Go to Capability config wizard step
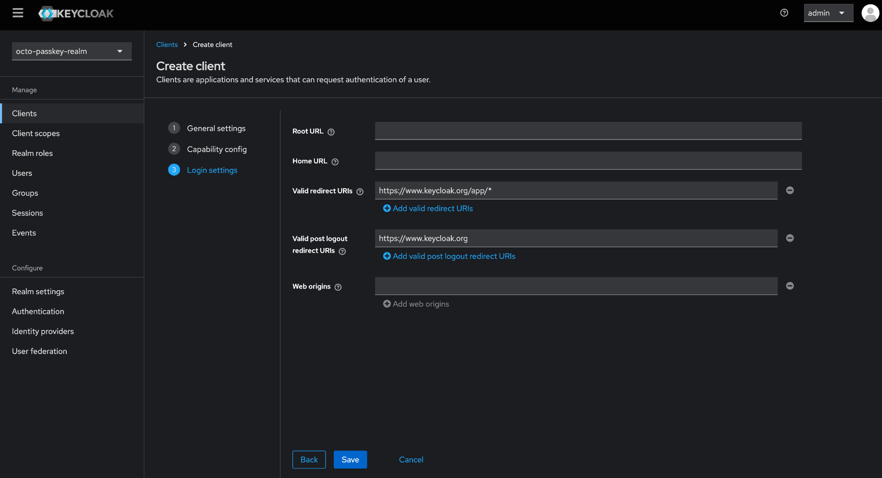Image resolution: width=882 pixels, height=478 pixels. [217, 149]
